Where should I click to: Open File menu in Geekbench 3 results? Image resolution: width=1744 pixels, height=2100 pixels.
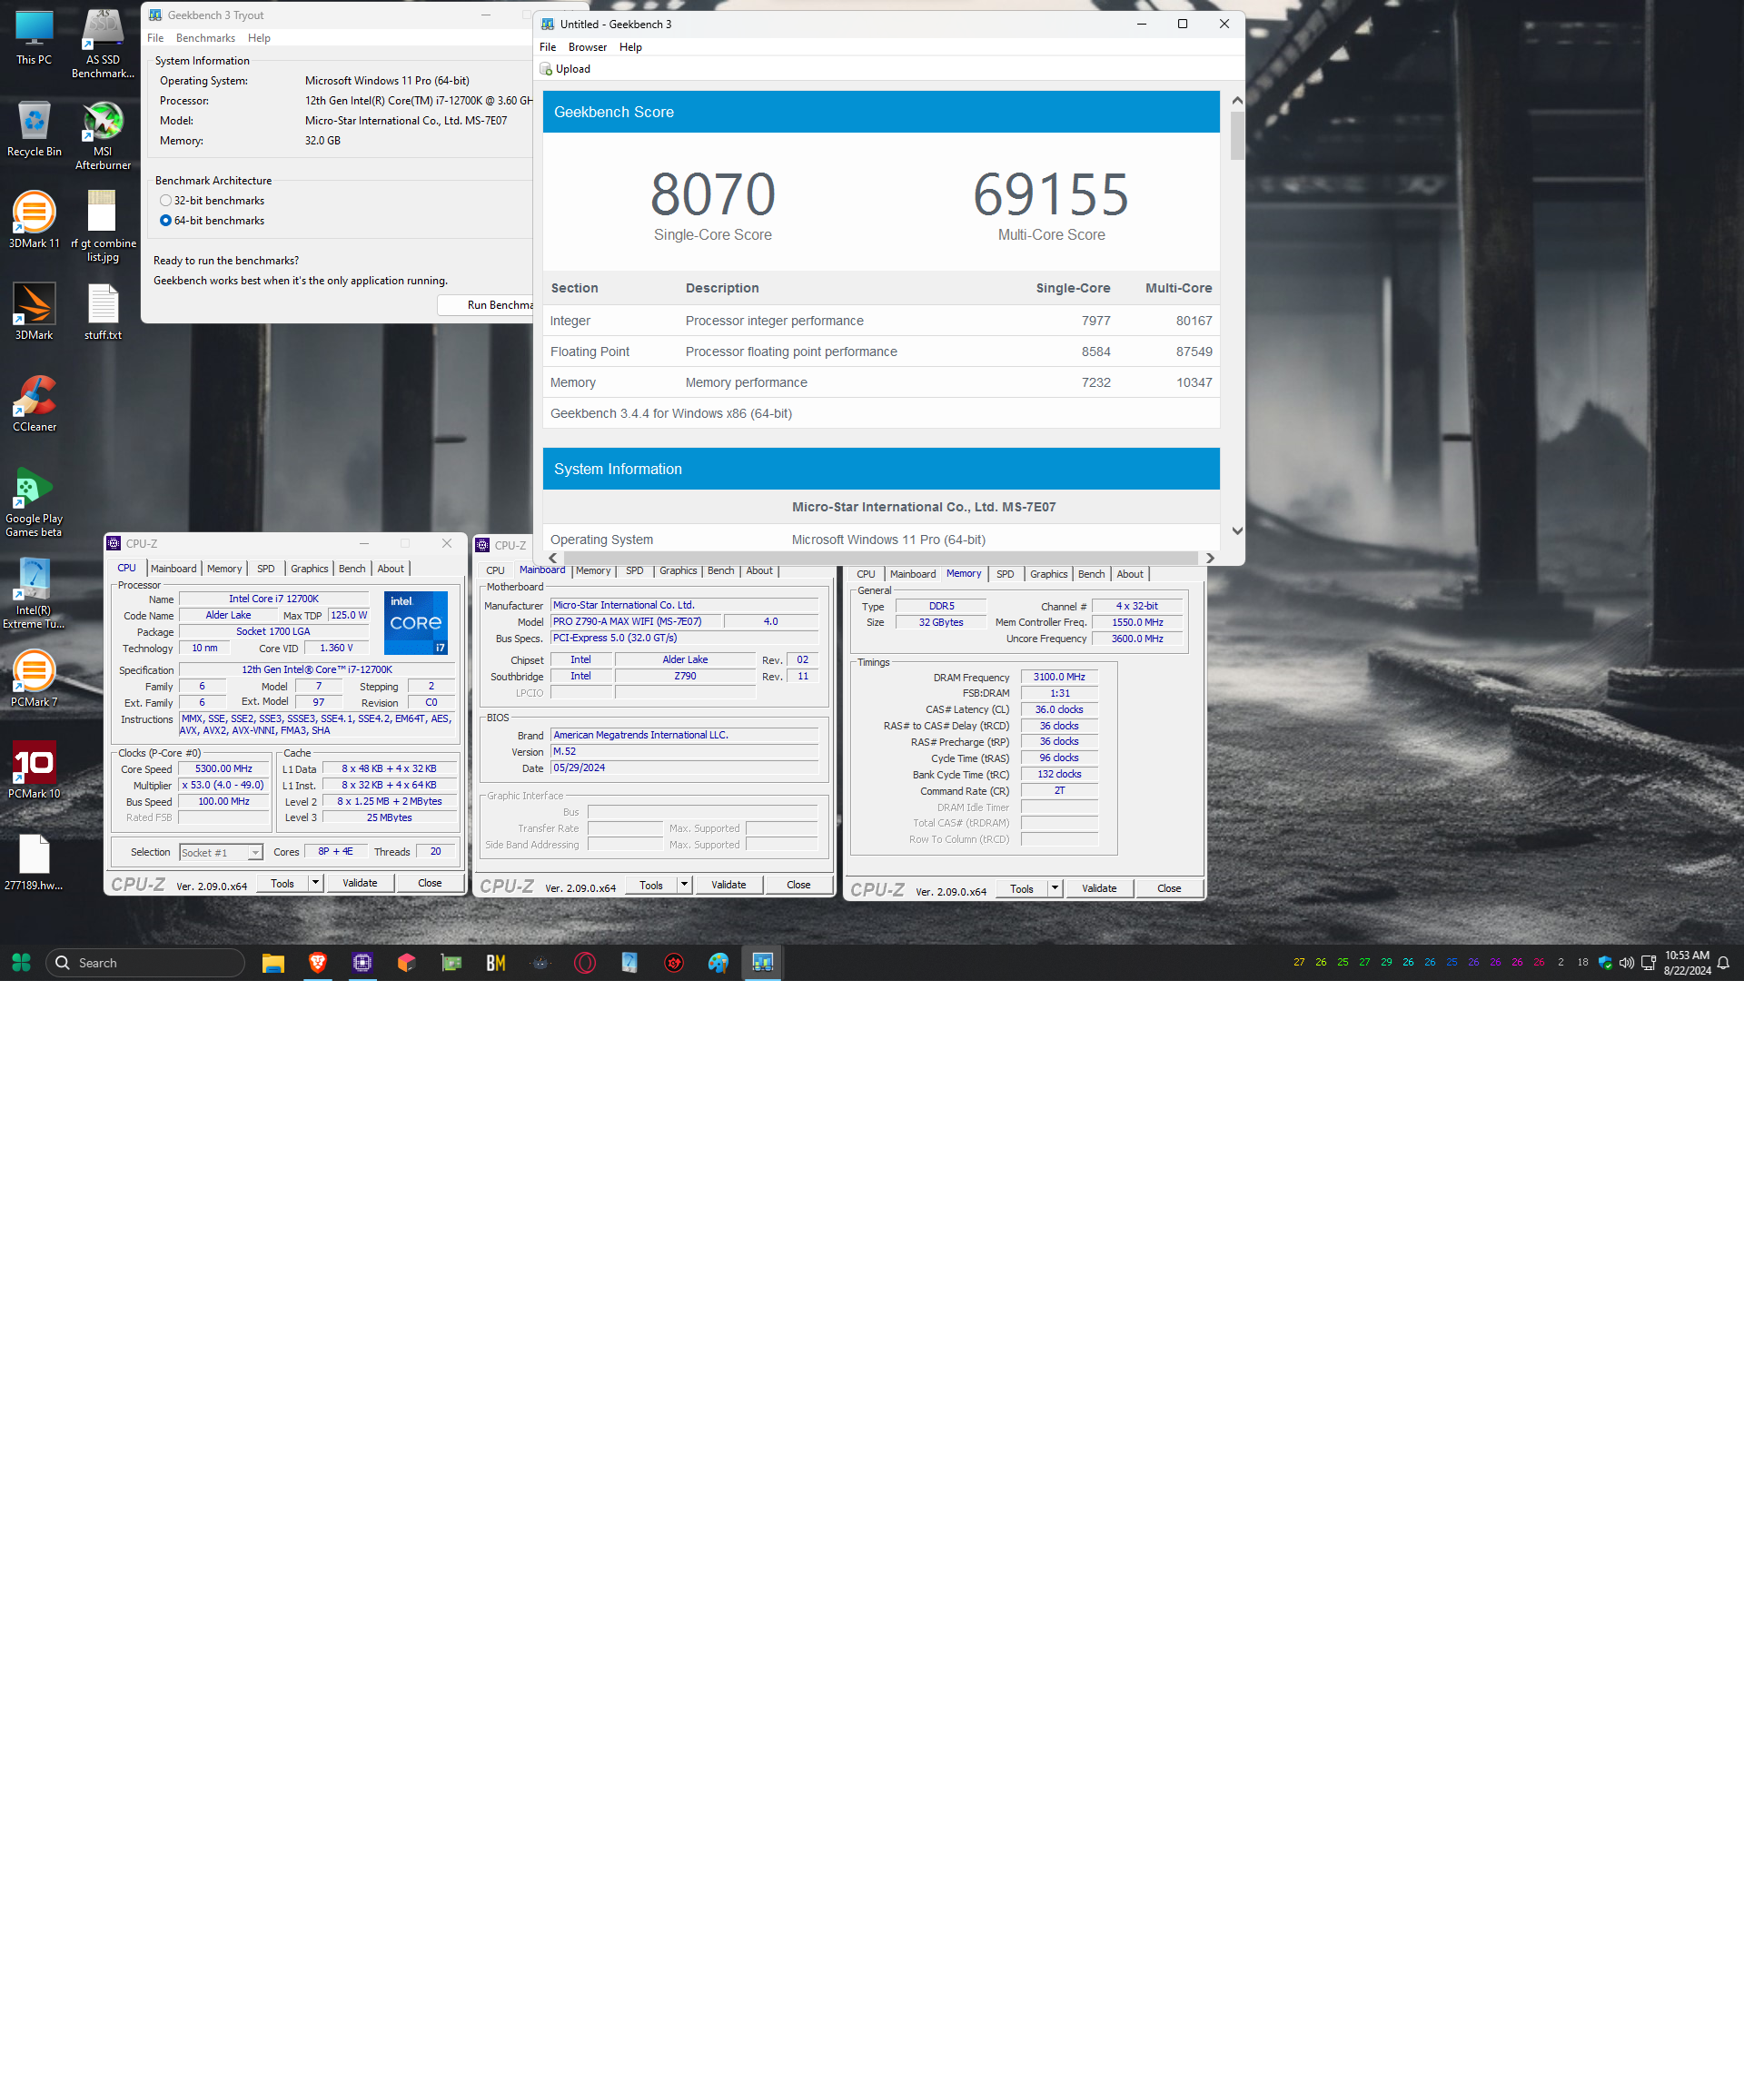click(548, 47)
